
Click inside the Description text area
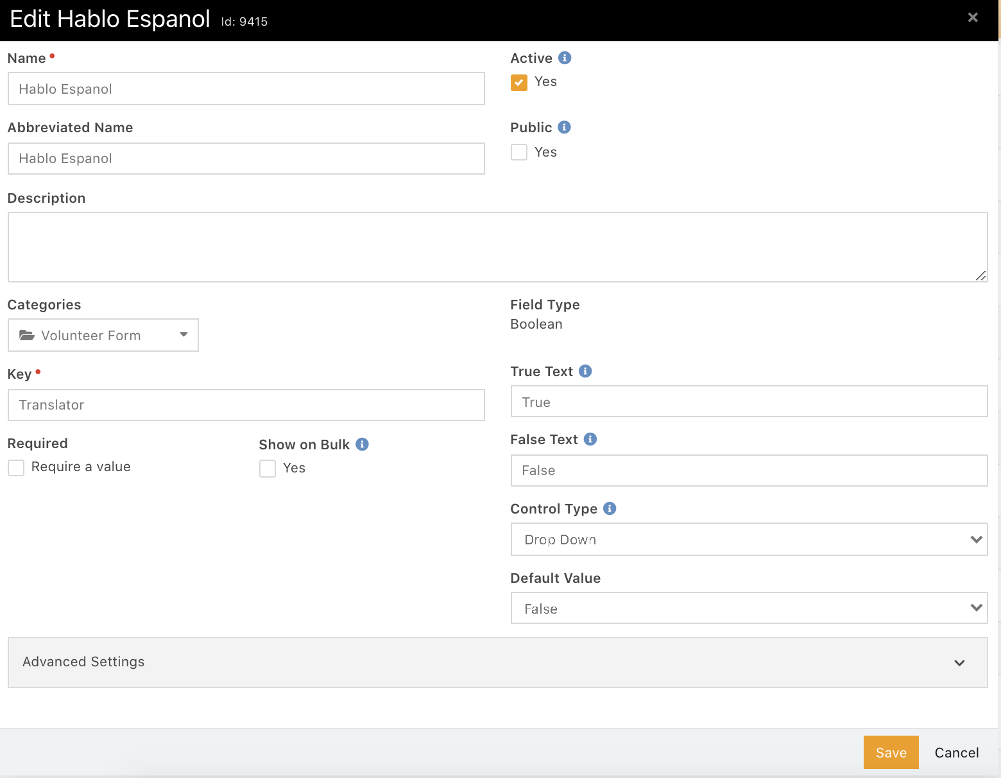(x=497, y=247)
